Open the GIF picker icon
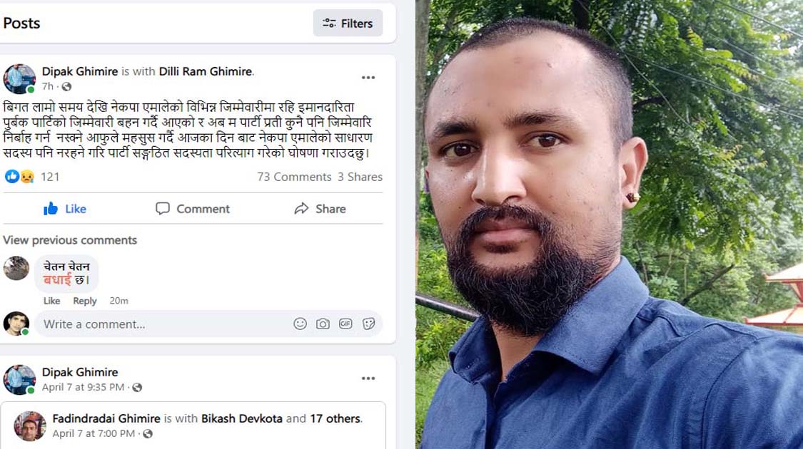Screen dimensions: 803x449 point(345,324)
